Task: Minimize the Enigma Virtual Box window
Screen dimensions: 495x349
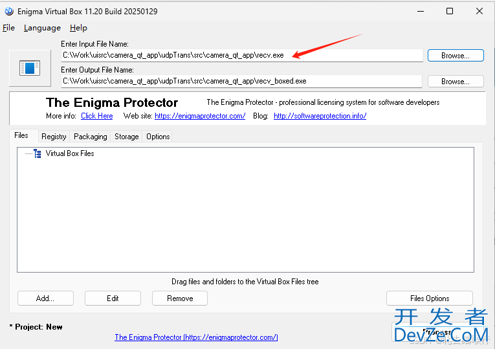Action: coord(421,12)
